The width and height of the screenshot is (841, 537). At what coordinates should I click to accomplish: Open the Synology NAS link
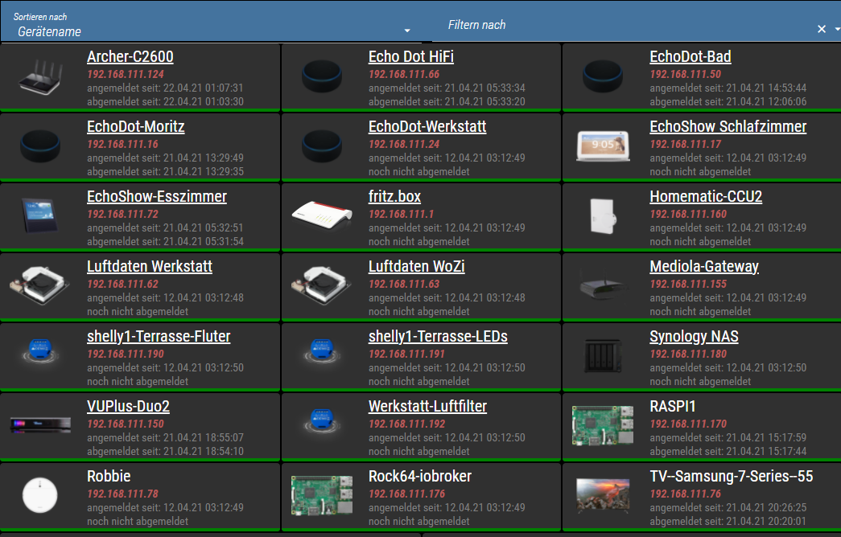pos(694,337)
